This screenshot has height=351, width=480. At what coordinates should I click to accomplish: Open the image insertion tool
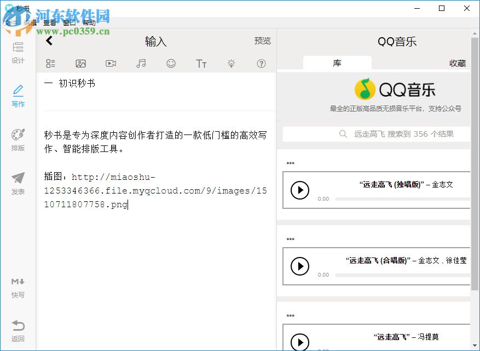(80, 63)
